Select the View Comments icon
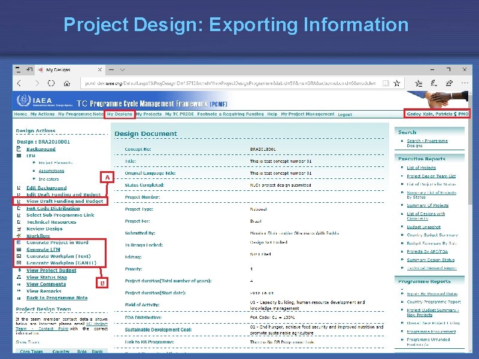 pyautogui.click(x=17, y=284)
